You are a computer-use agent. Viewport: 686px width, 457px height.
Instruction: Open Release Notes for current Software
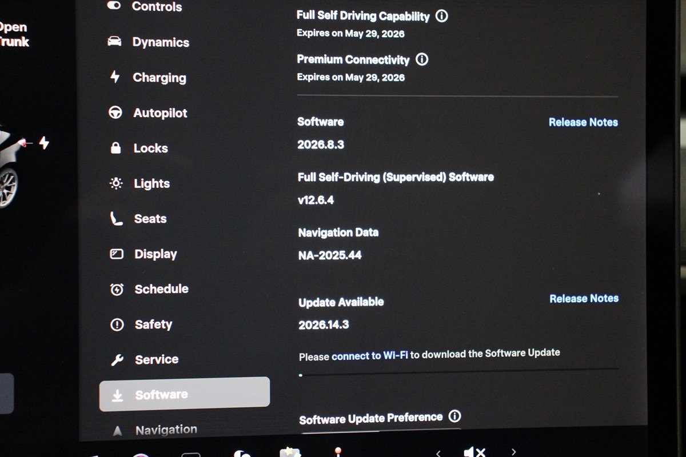584,122
